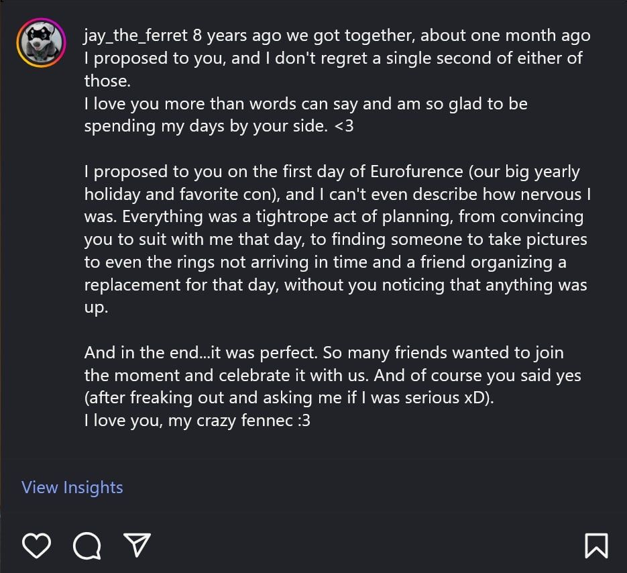Click the "<3" emoticon in the caption

click(343, 126)
